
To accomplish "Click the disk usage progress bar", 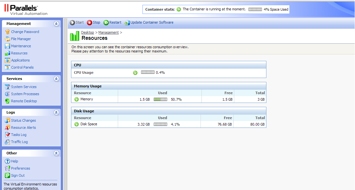I will click(161, 124).
